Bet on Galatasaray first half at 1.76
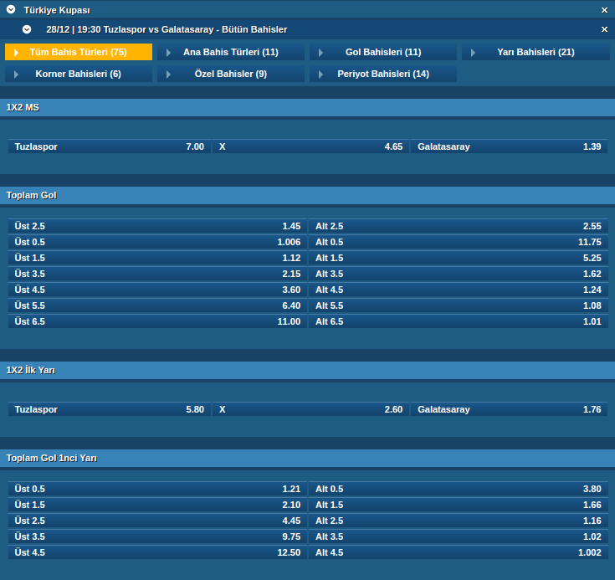615x580 pixels. [x=509, y=410]
